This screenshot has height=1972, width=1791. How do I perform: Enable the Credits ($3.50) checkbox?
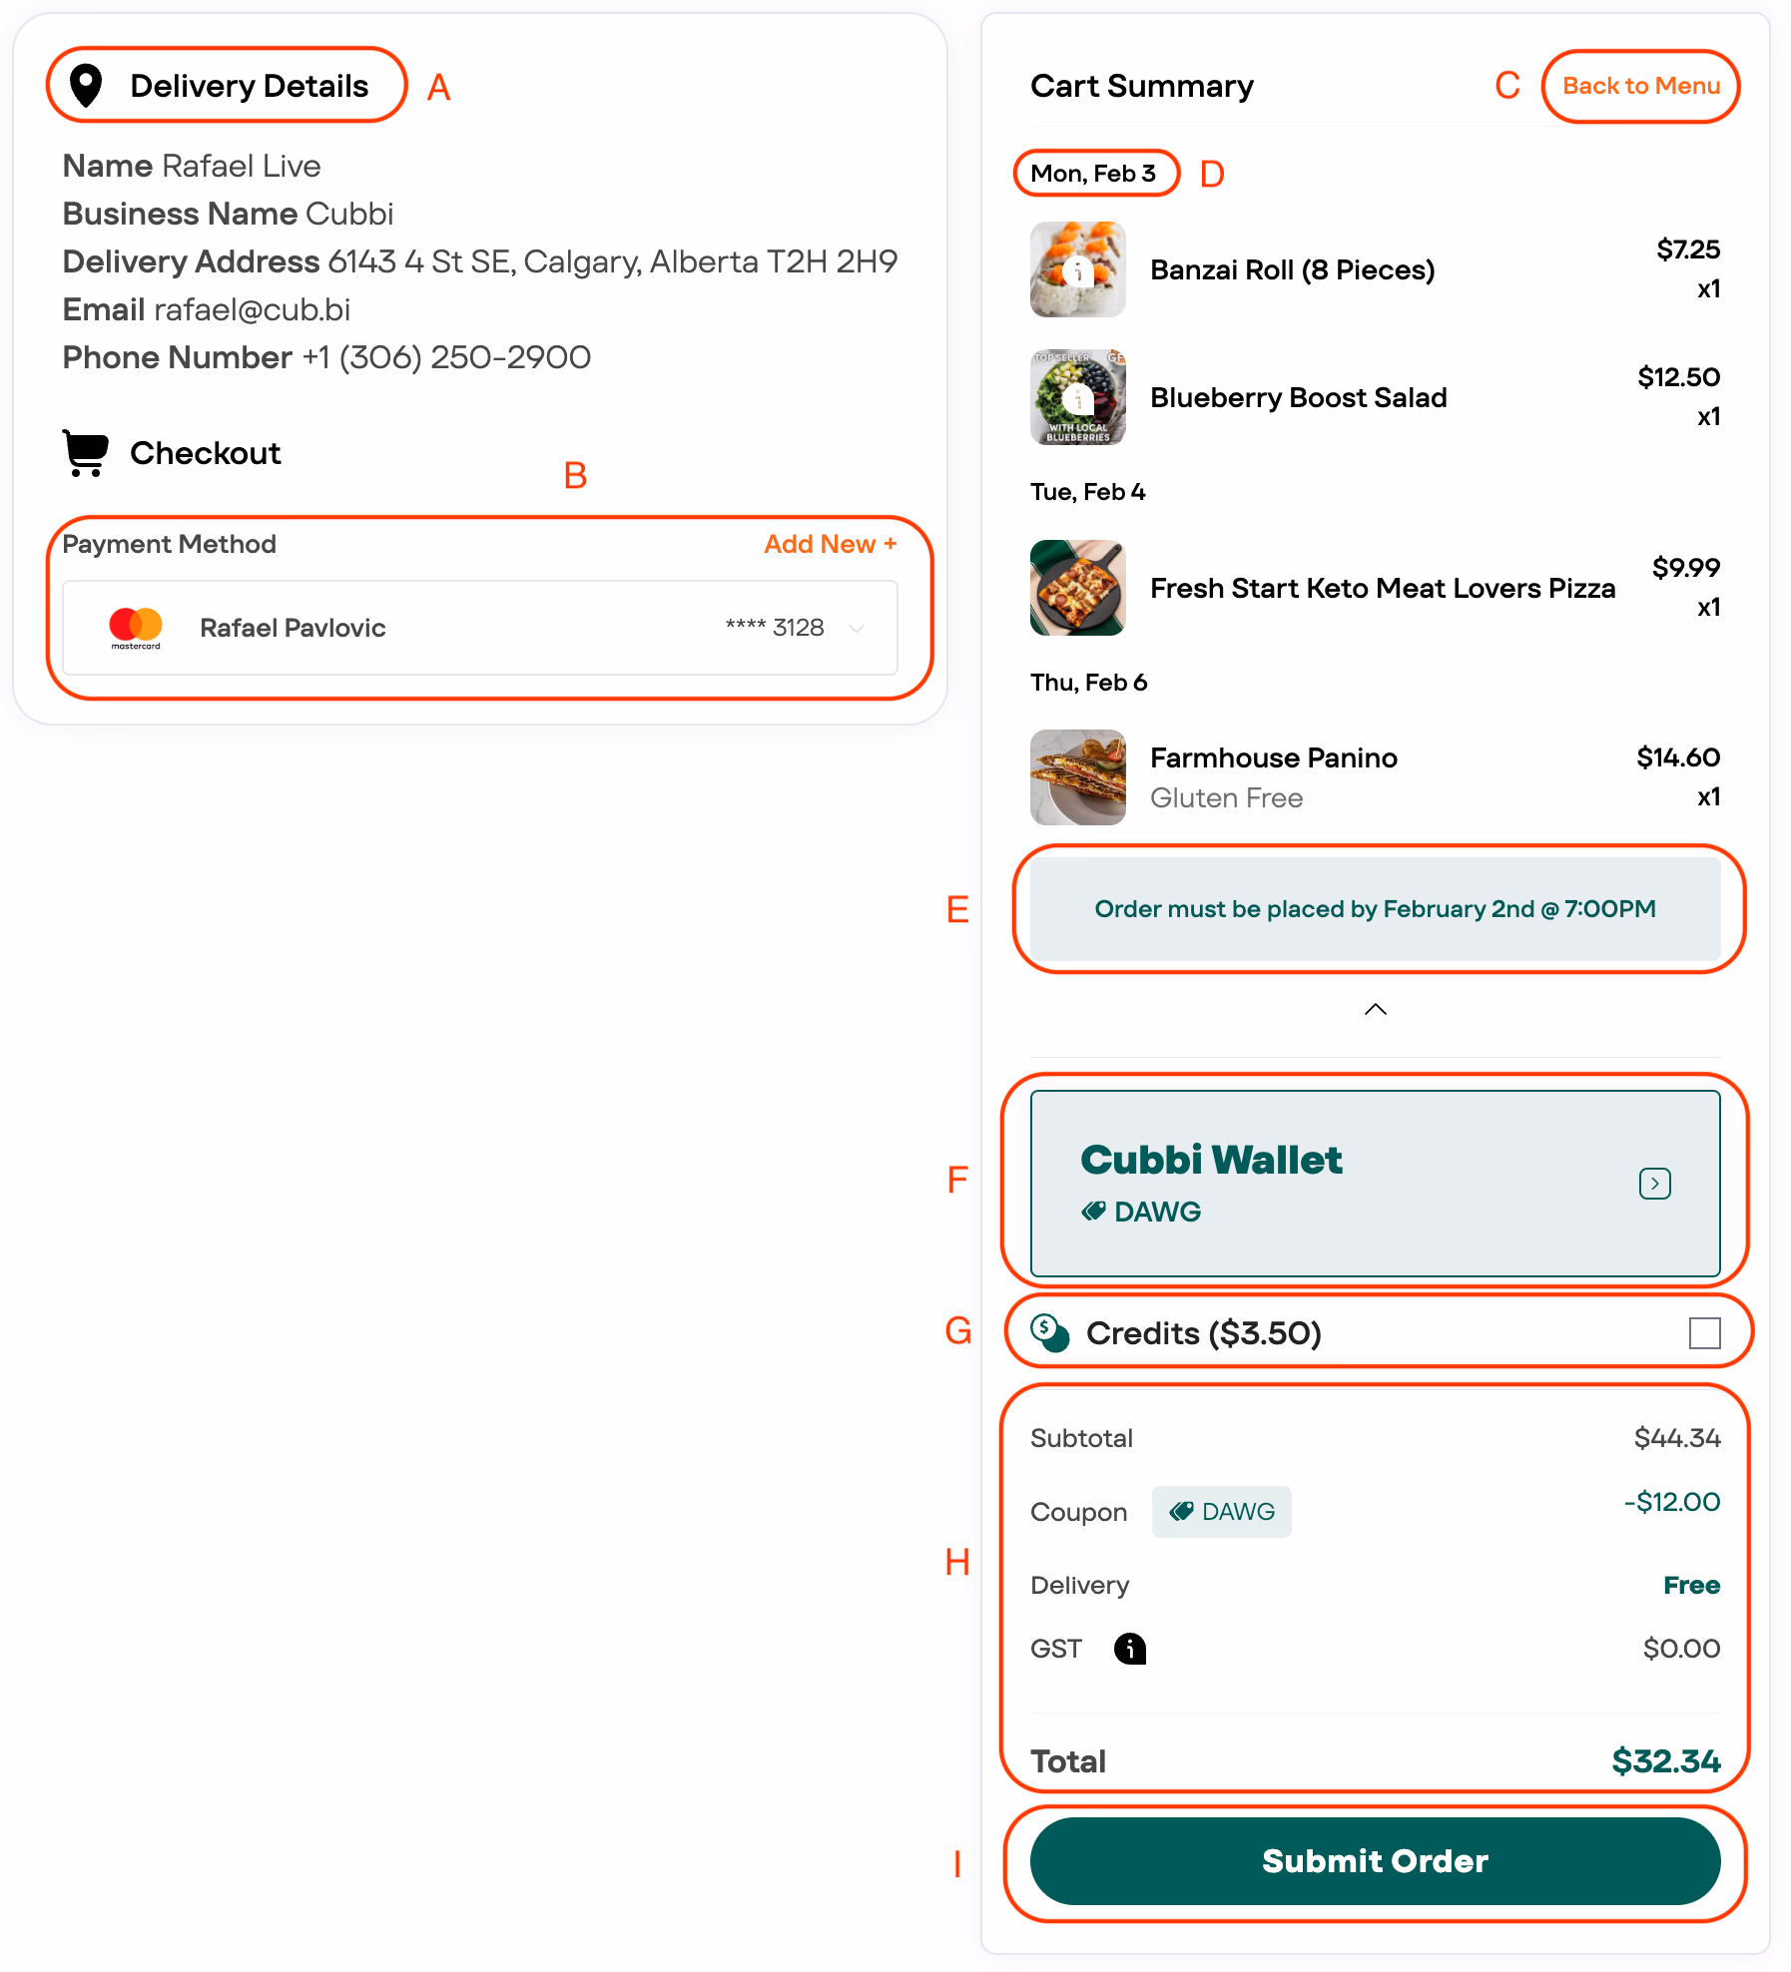point(1704,1332)
